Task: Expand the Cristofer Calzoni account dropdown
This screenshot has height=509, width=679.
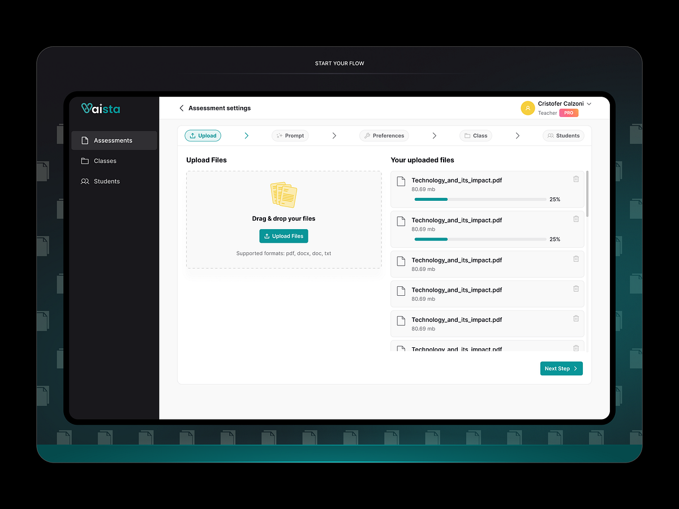Action: click(589, 103)
